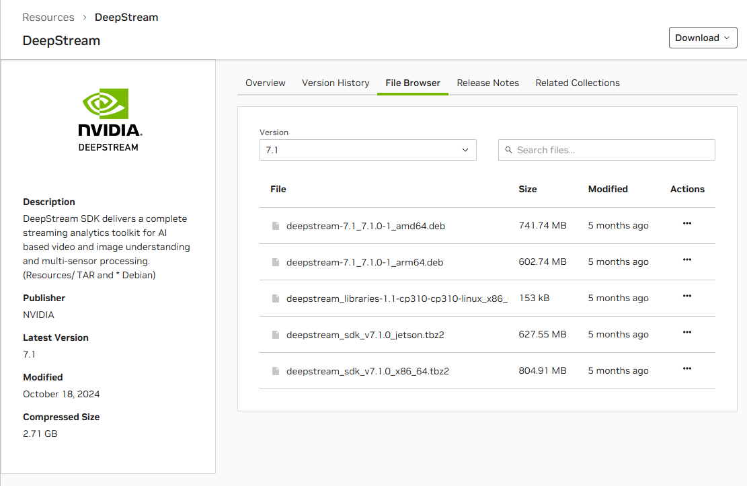Select file name deepstream-7.1_7.1.0-1_arm64.deb
Screen dimensions: 747x486
tap(364, 262)
